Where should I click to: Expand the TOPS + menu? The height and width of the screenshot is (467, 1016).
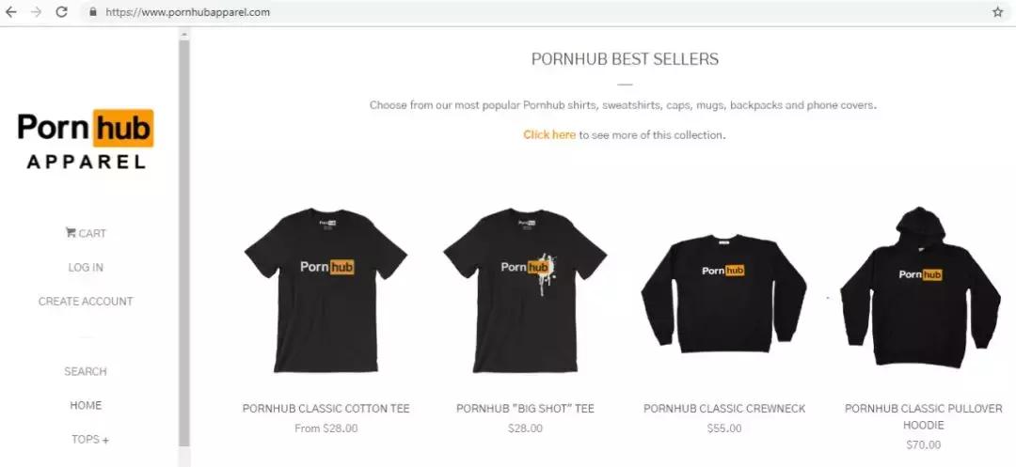(x=90, y=439)
